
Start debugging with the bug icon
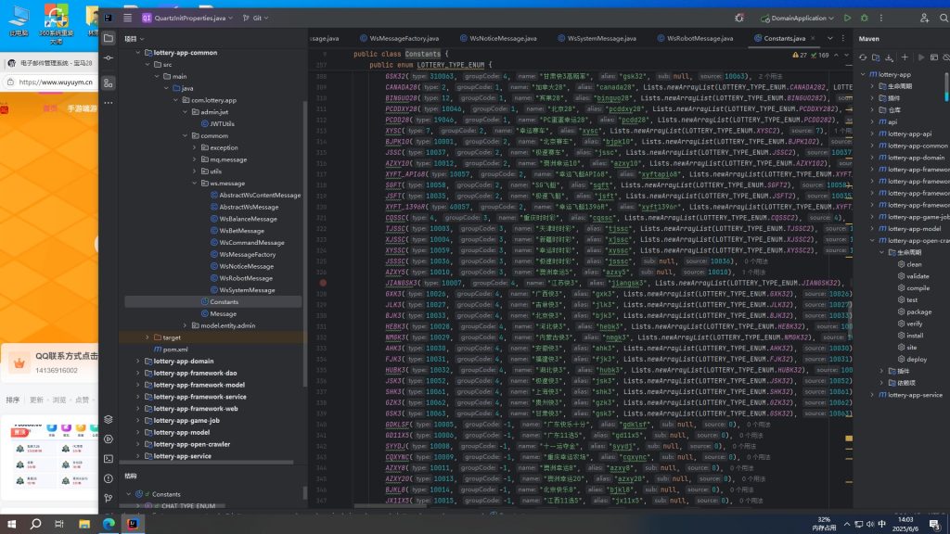point(865,18)
